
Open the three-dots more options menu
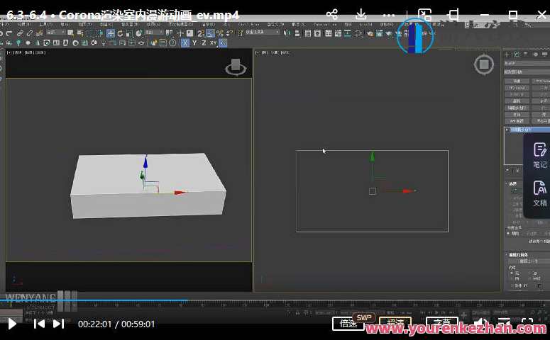pyautogui.click(x=389, y=15)
